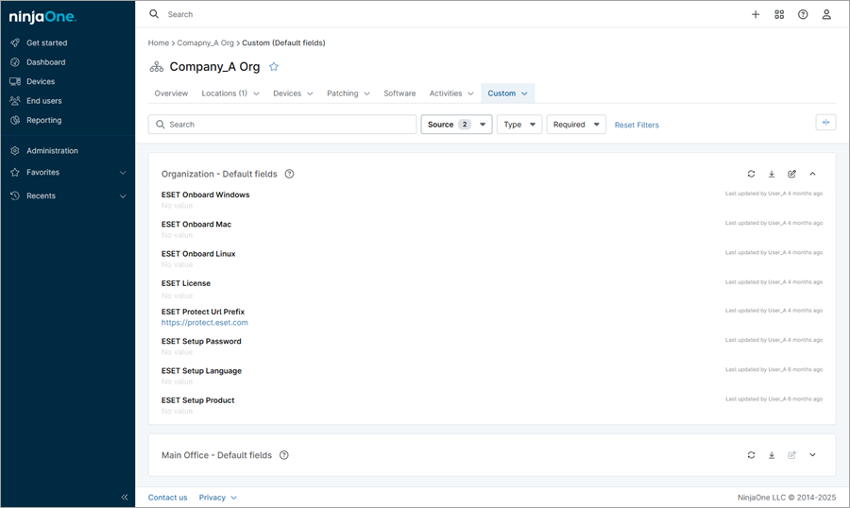Edit the Organization default fields

(792, 174)
